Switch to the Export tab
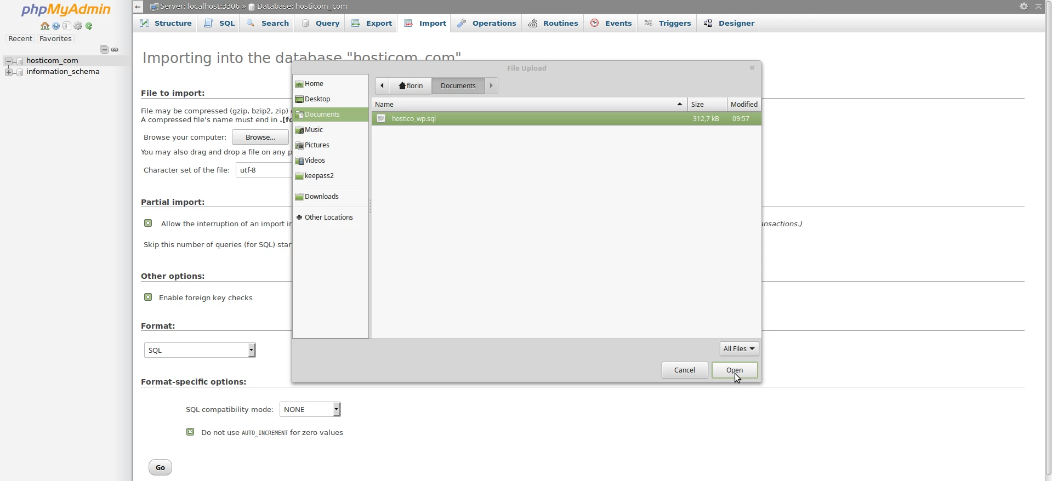The image size is (1052, 481). 372,24
